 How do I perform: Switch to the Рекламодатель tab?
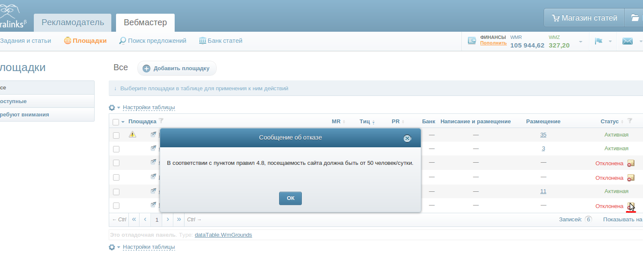(x=73, y=23)
